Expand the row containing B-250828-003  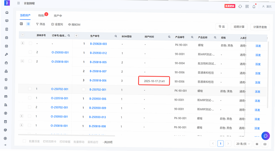point(22,43)
